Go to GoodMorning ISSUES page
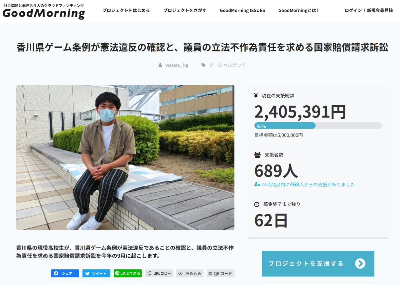The height and width of the screenshot is (285, 400). pyautogui.click(x=242, y=10)
